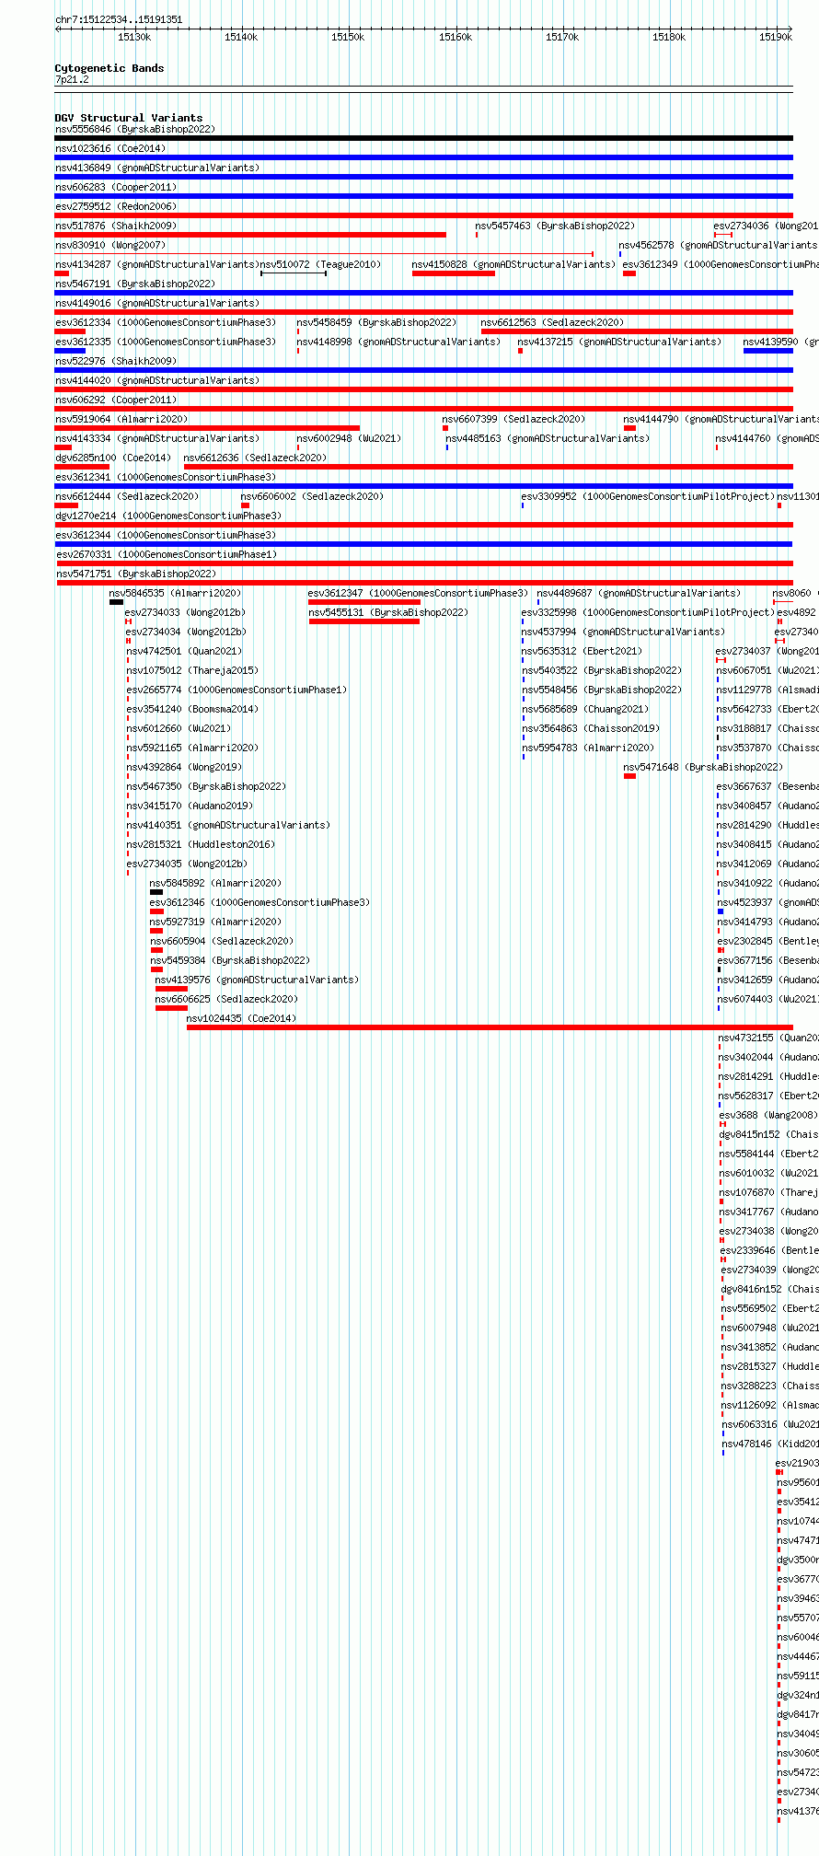Select nsv3415170 (Audano2019) variant
This screenshot has height=1856, width=819.
(x=190, y=806)
